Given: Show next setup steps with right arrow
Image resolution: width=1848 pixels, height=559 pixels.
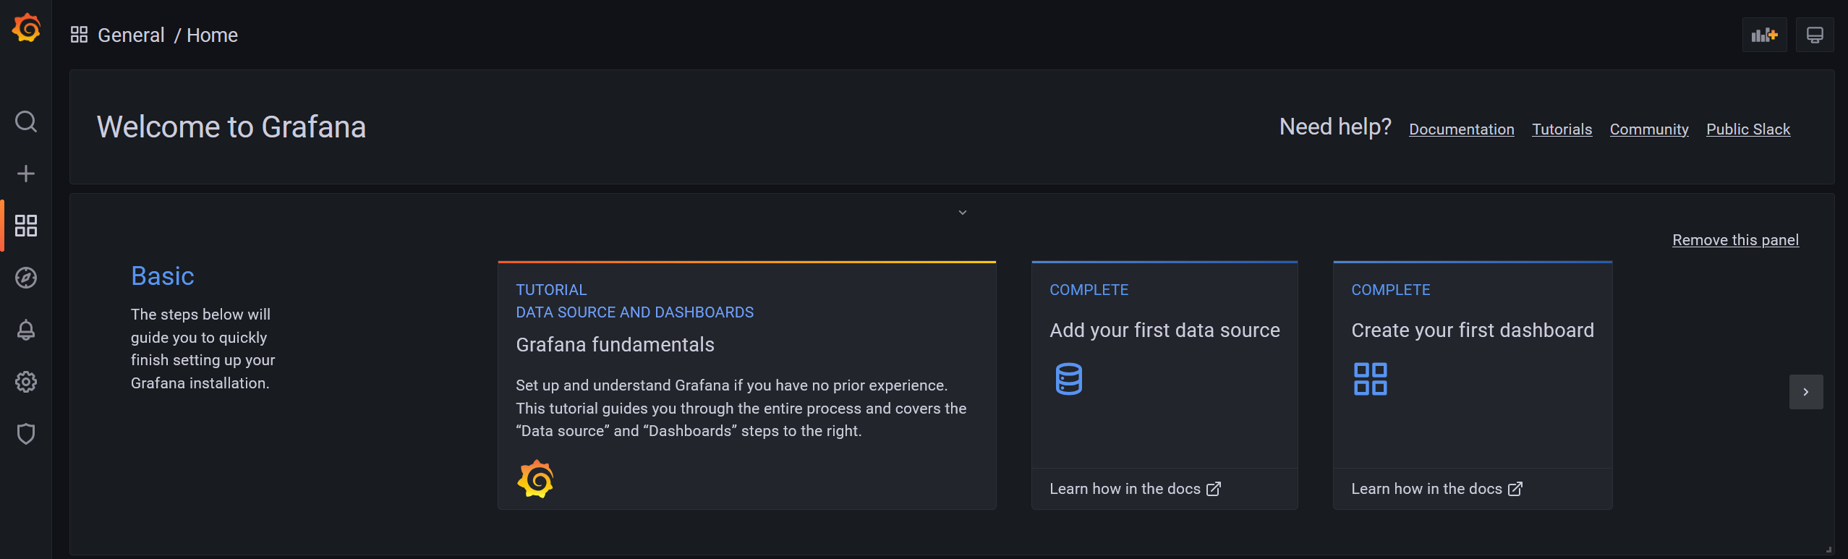Looking at the screenshot, I should tap(1806, 392).
